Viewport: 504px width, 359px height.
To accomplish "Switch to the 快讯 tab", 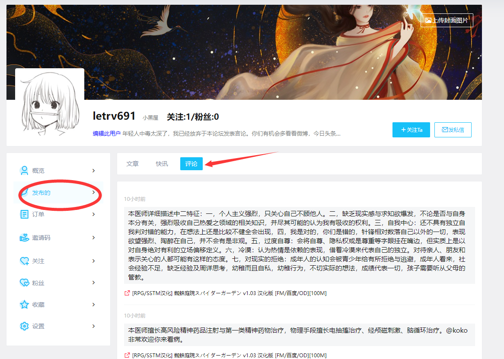I will (x=162, y=164).
